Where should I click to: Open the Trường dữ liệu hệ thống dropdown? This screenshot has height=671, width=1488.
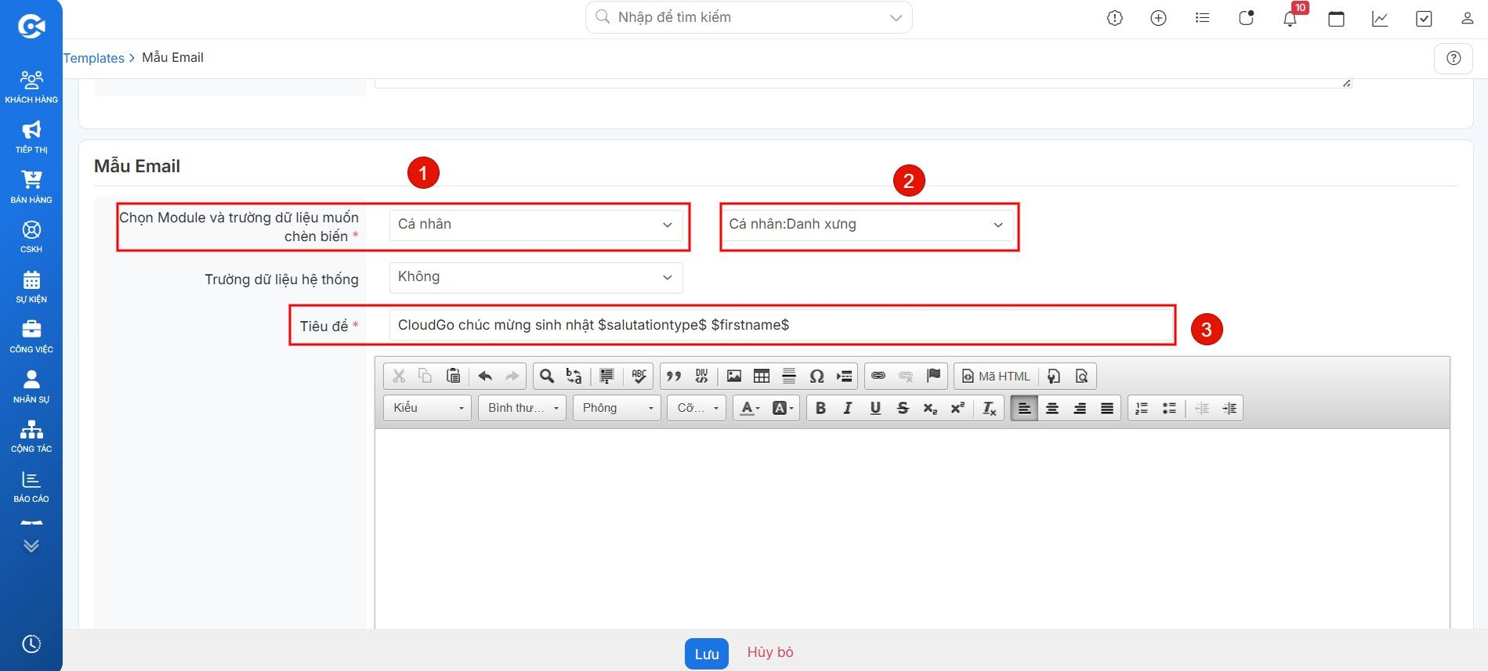(x=536, y=277)
